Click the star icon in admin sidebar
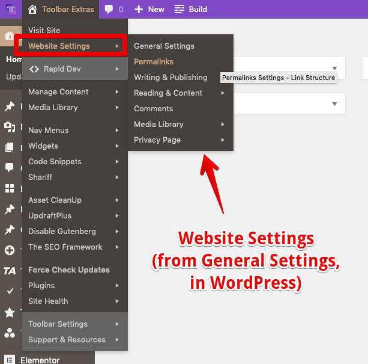Viewport: 368px width, 364px height. tap(10, 312)
